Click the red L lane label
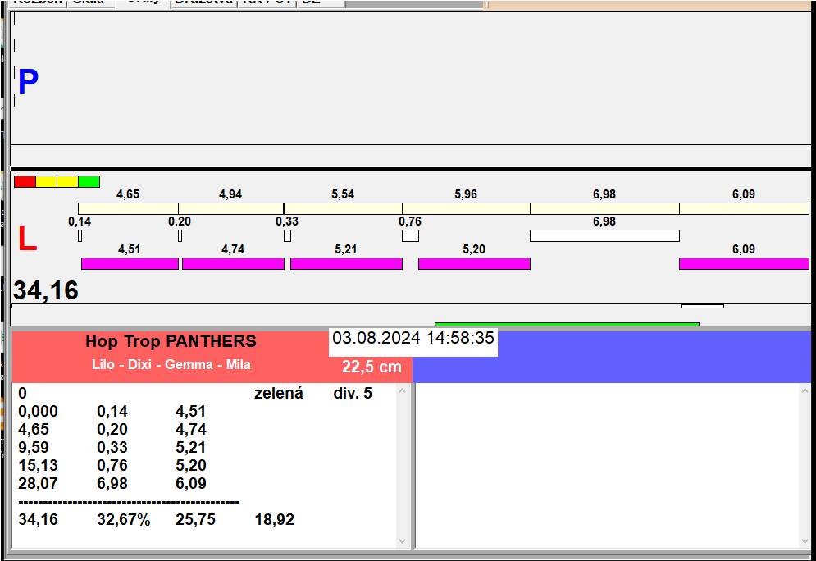This screenshot has height=561, width=816. (x=27, y=239)
